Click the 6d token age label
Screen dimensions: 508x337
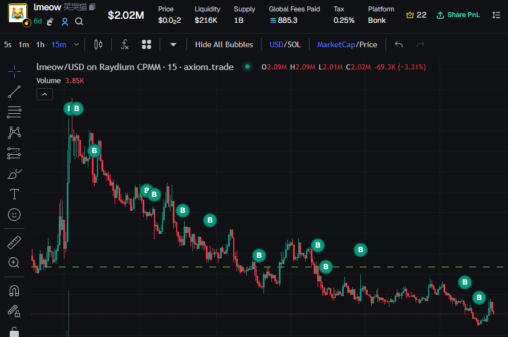pos(38,21)
